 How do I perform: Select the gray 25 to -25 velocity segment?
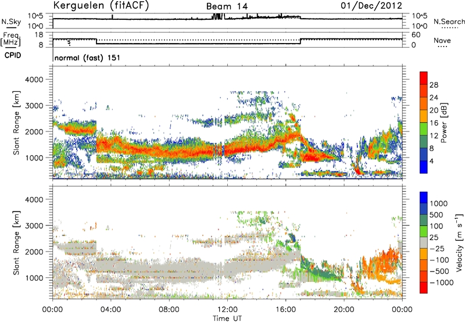click(424, 243)
